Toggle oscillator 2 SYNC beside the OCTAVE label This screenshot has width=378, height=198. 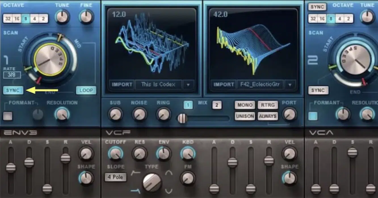(x=317, y=7)
